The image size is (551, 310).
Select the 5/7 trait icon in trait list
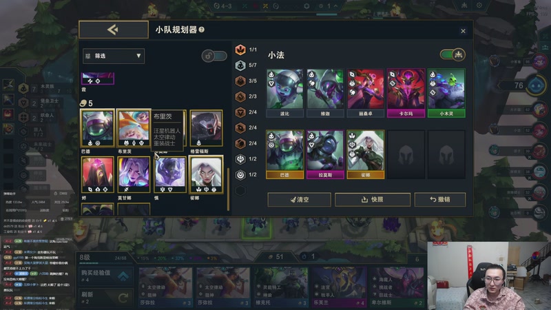click(x=240, y=65)
